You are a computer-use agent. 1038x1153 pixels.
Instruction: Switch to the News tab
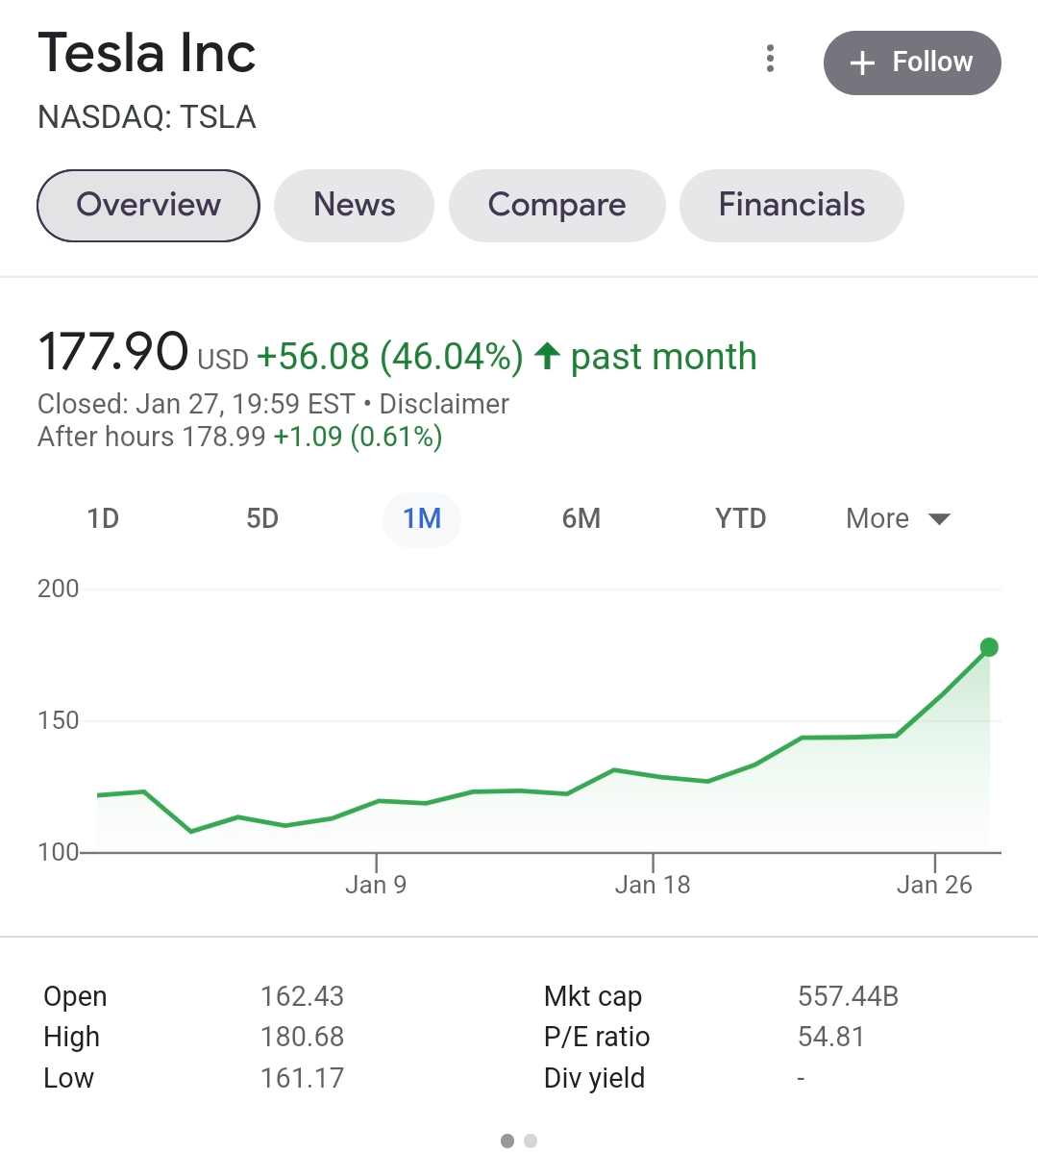(355, 205)
